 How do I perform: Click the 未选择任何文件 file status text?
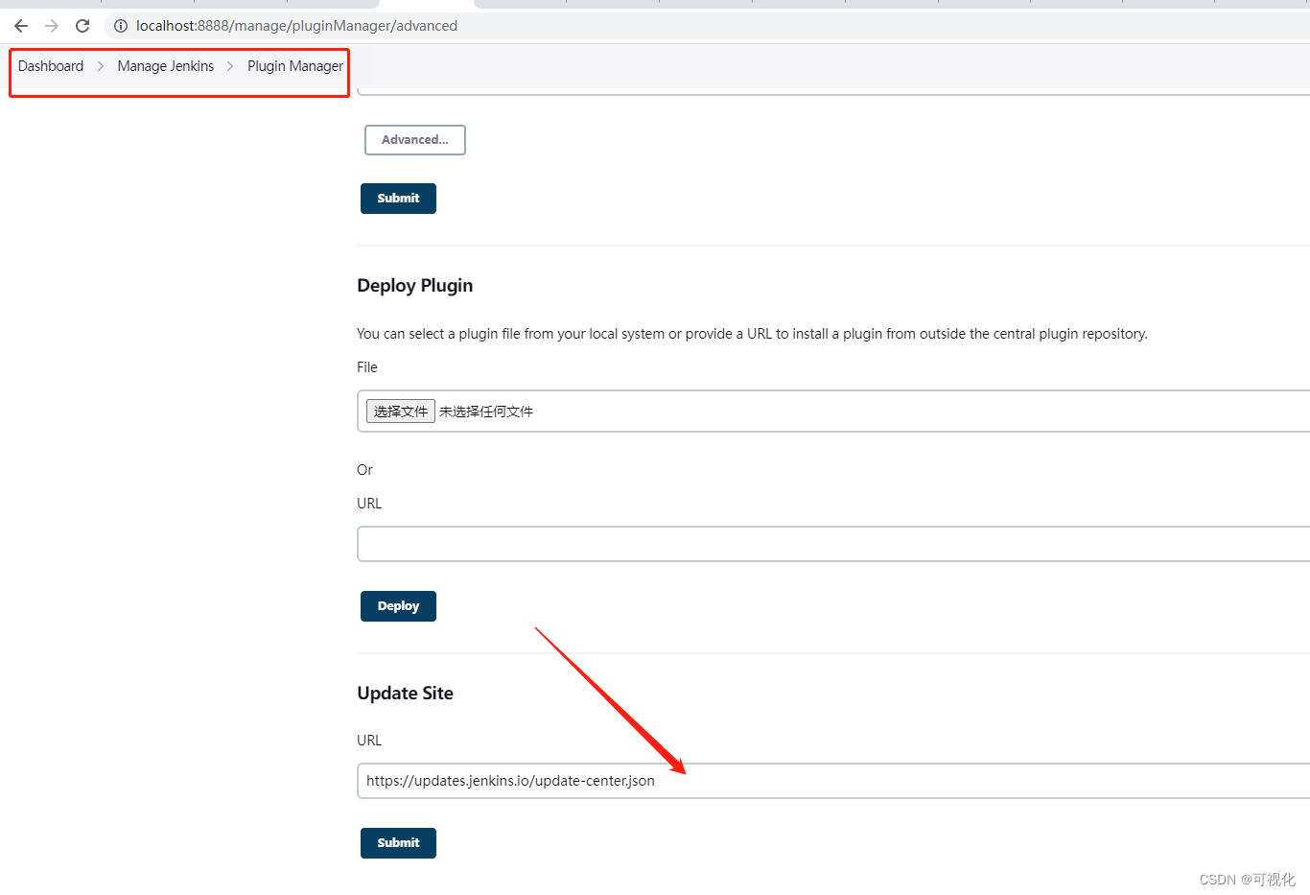click(486, 412)
